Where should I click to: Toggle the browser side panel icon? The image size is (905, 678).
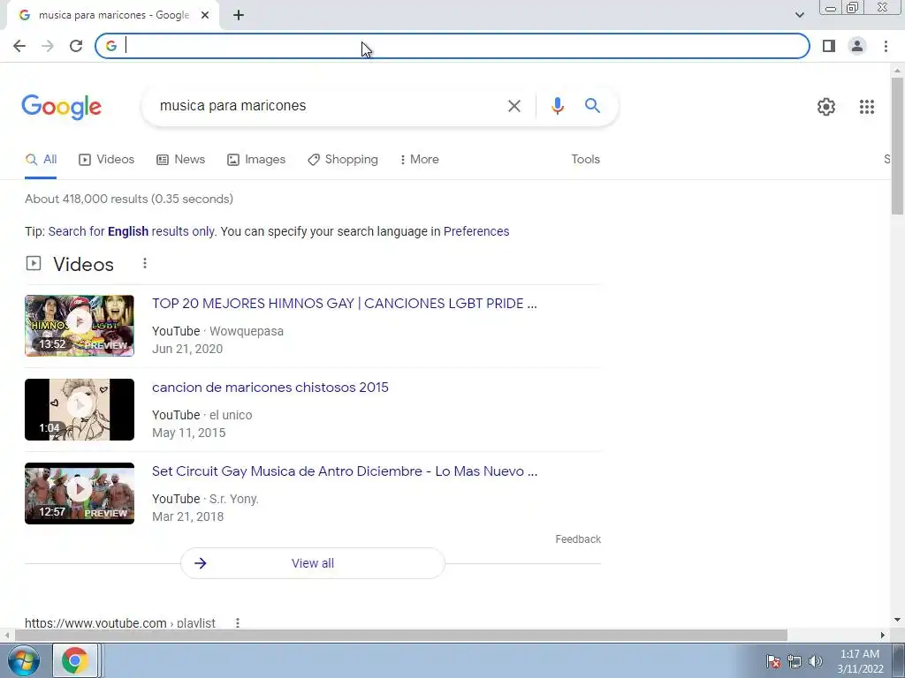tap(829, 46)
